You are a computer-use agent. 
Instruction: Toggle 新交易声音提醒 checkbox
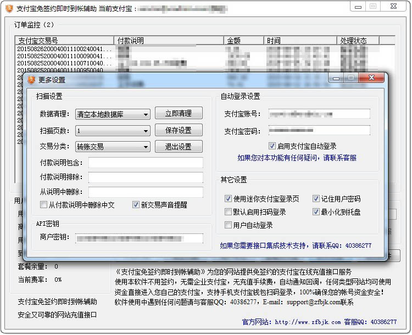tap(136, 205)
